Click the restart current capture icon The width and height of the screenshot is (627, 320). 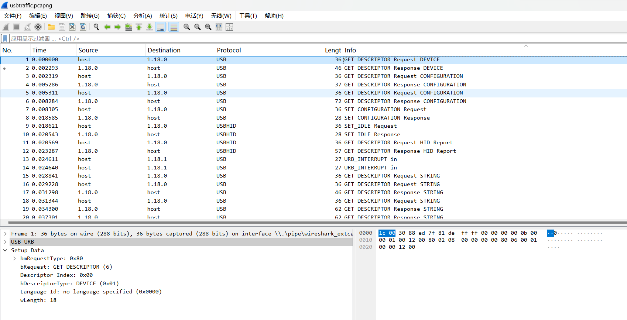[x=27, y=27]
